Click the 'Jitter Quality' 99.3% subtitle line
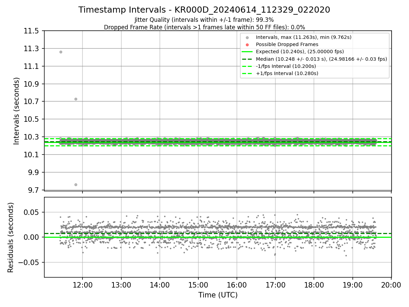Viewport: 409px width, 307px height. [x=204, y=20]
